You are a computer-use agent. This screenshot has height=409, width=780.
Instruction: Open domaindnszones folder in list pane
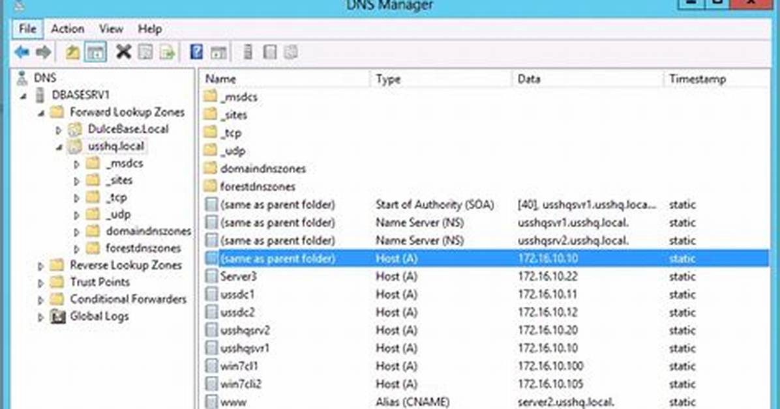click(263, 169)
